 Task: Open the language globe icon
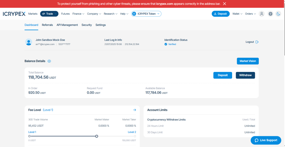click(x=271, y=14)
